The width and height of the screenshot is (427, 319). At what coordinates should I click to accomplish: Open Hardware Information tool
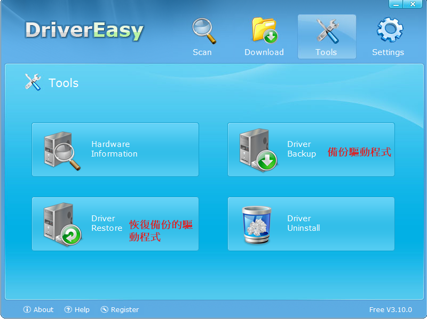[115, 150]
